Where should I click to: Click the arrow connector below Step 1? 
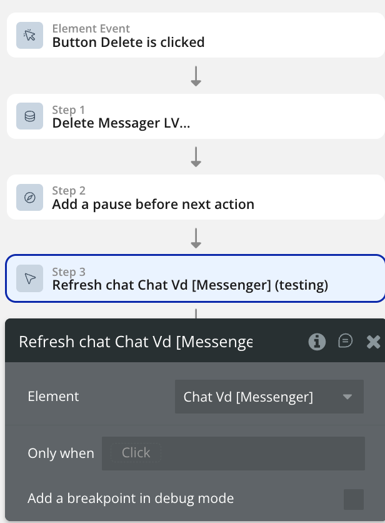tap(196, 157)
